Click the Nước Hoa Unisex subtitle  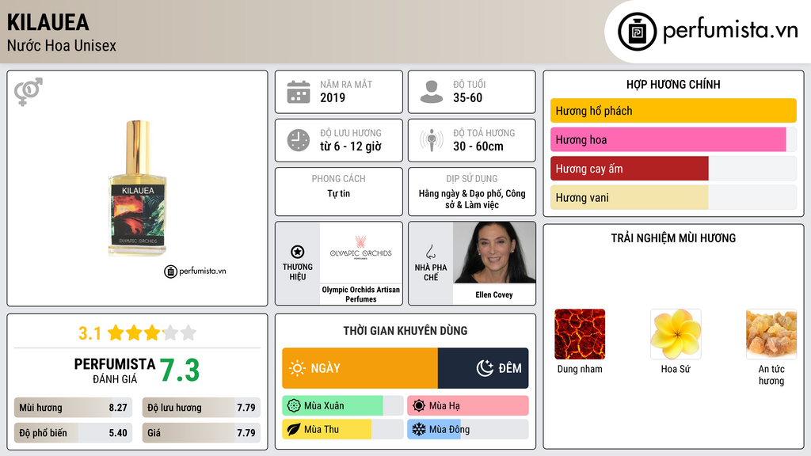click(62, 45)
